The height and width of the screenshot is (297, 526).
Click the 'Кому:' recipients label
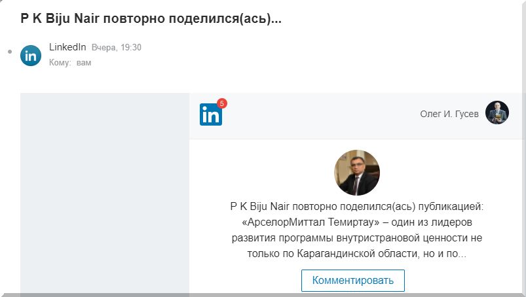pyautogui.click(x=60, y=63)
